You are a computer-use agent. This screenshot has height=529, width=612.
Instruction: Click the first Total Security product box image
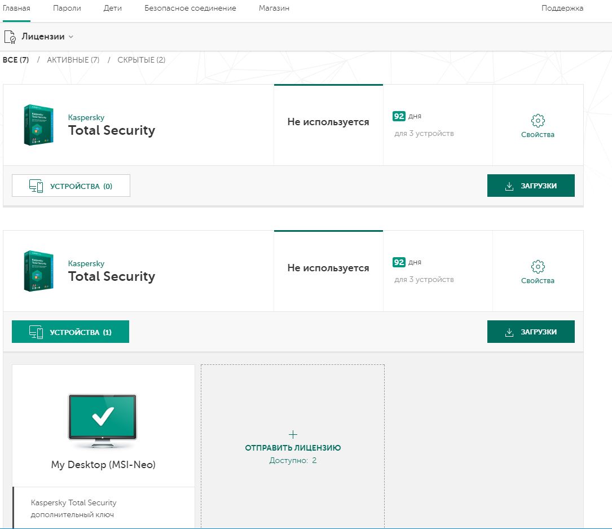coord(38,125)
